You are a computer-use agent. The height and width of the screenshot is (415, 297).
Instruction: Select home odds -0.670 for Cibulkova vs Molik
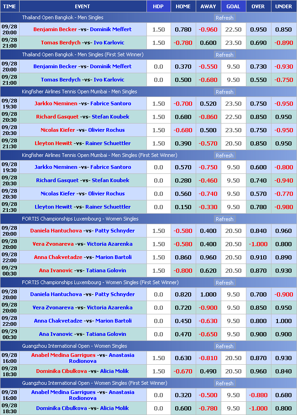point(183,372)
